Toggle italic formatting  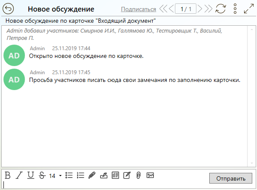click(19, 175)
